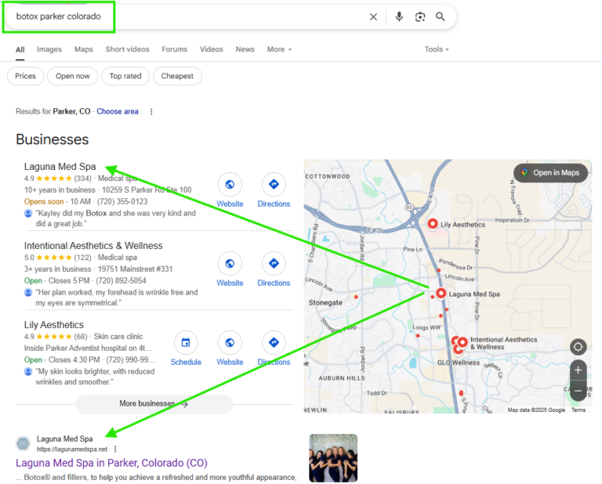Open three-dot menu next to lagunamedspa.net
Screen dimensions: 602x484
pos(115,449)
